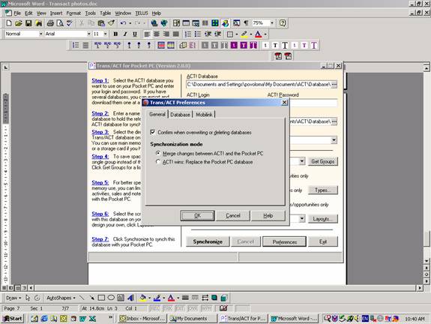The image size is (431, 324).
Task: Switch to My Documents taskbar button
Action: coord(192,319)
